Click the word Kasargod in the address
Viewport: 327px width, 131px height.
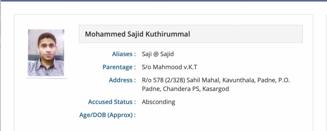point(215,89)
